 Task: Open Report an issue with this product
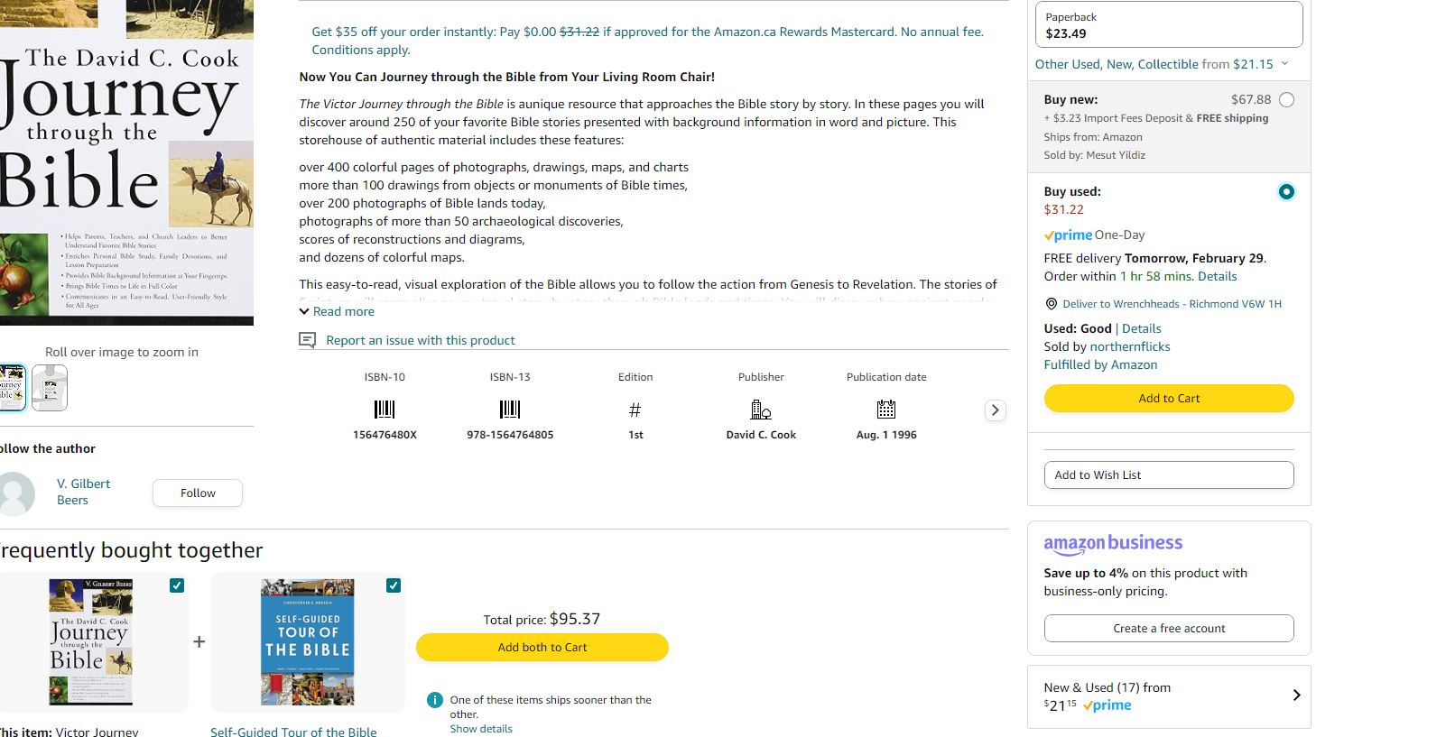(x=421, y=340)
